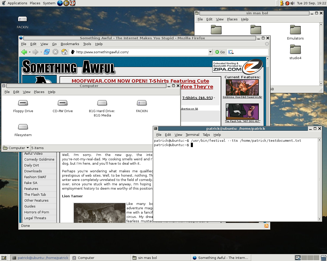The height and width of the screenshot is (261, 327).
Task: Click the green Go button icon
Action: [x=217, y=52]
